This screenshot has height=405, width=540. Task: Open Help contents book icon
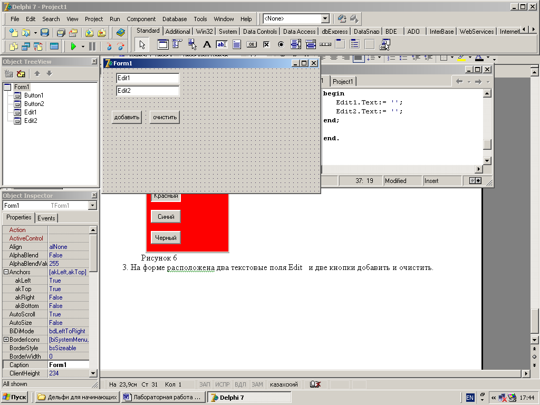121,33
